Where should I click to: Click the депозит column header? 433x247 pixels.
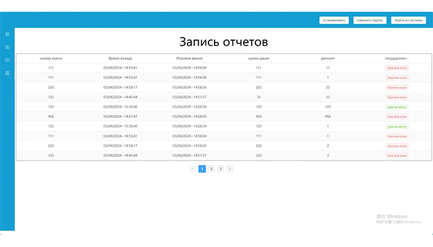click(x=328, y=58)
